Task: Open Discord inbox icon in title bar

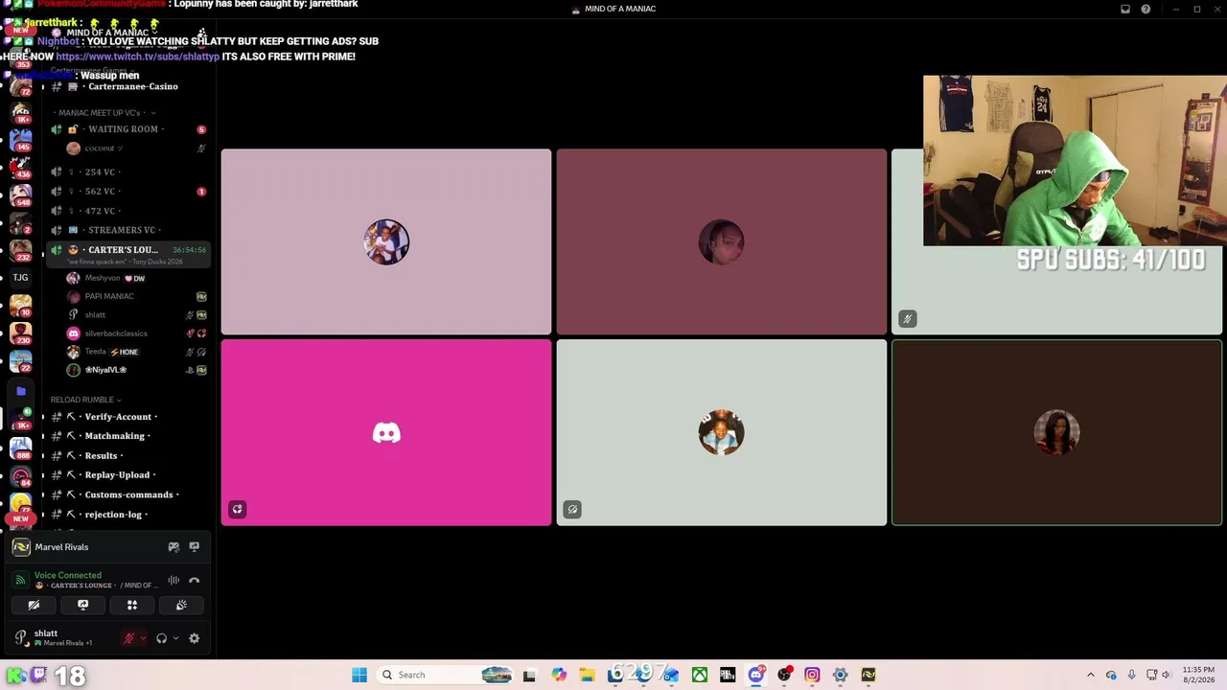Action: click(1125, 10)
